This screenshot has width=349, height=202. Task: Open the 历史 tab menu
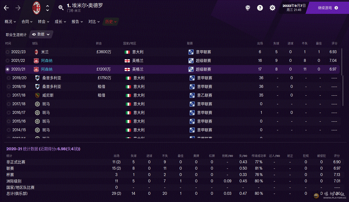[111, 22]
